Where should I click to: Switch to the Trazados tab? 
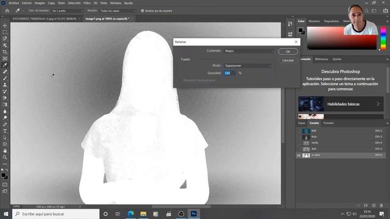coord(328,123)
